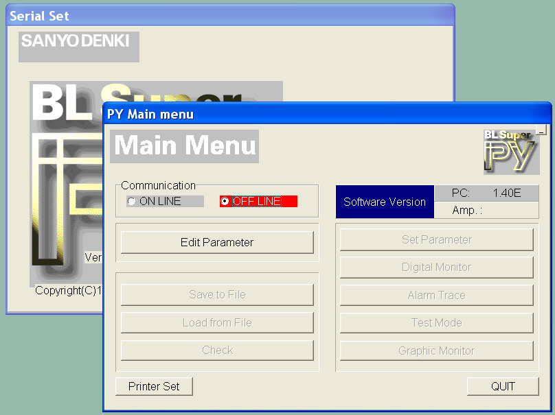This screenshot has width=555, height=415.
Task: Click the PC version field showing 1.40E
Action: coord(486,193)
